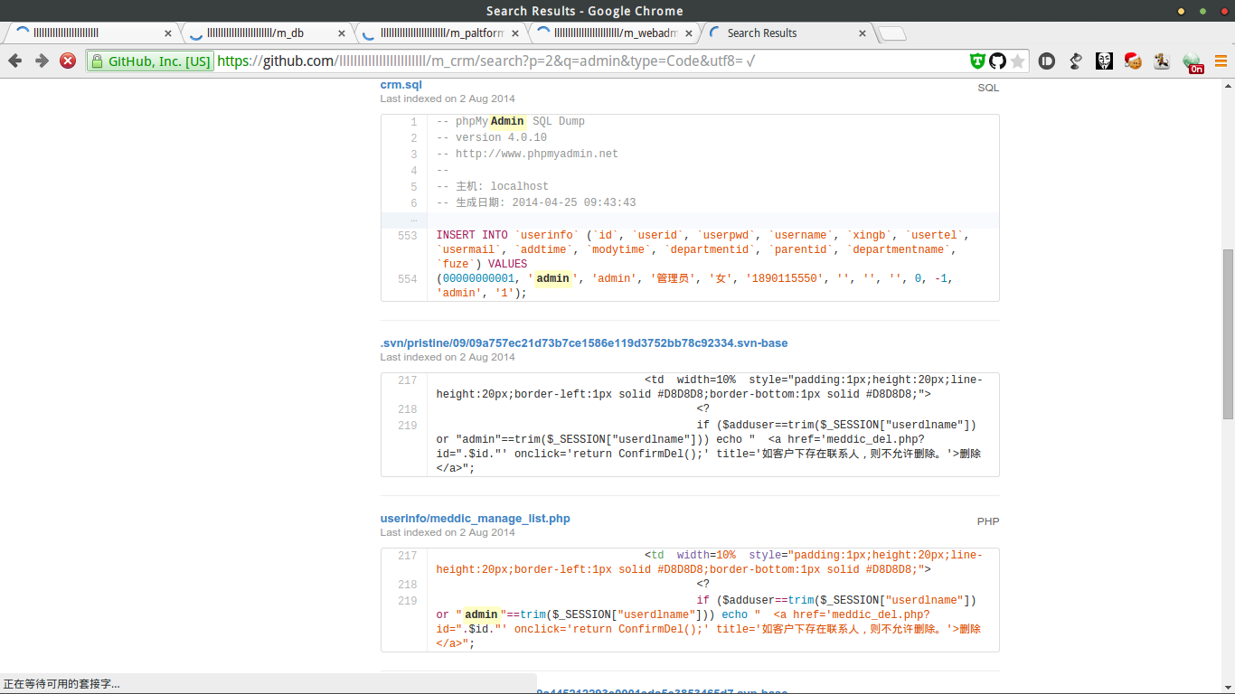Click 'Last indexed on 2 Aug 2014' under crm.sql

448,99
